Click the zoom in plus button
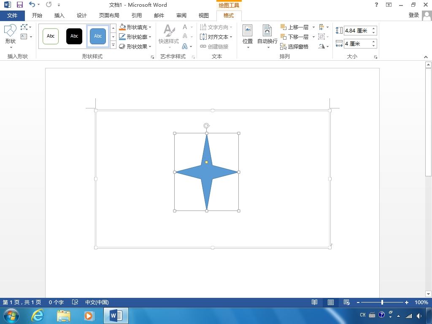 406,302
